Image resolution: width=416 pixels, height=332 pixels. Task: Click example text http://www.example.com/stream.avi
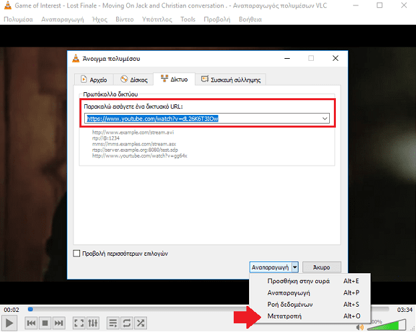(133, 132)
